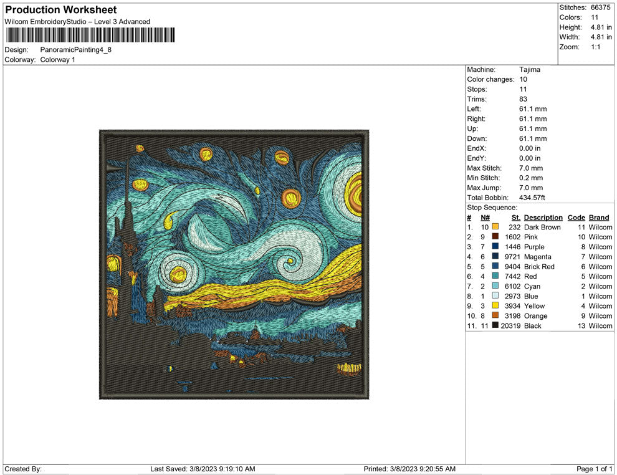Click the Stitches count 66375
Image resolution: width=617 pixels, height=475 pixels.
tap(600, 7)
